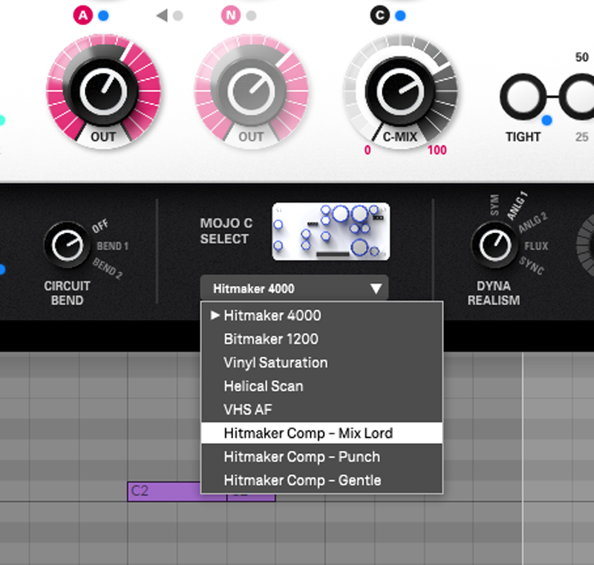
Task: Toggle the gray dot beside the triangle
Action: tap(177, 16)
